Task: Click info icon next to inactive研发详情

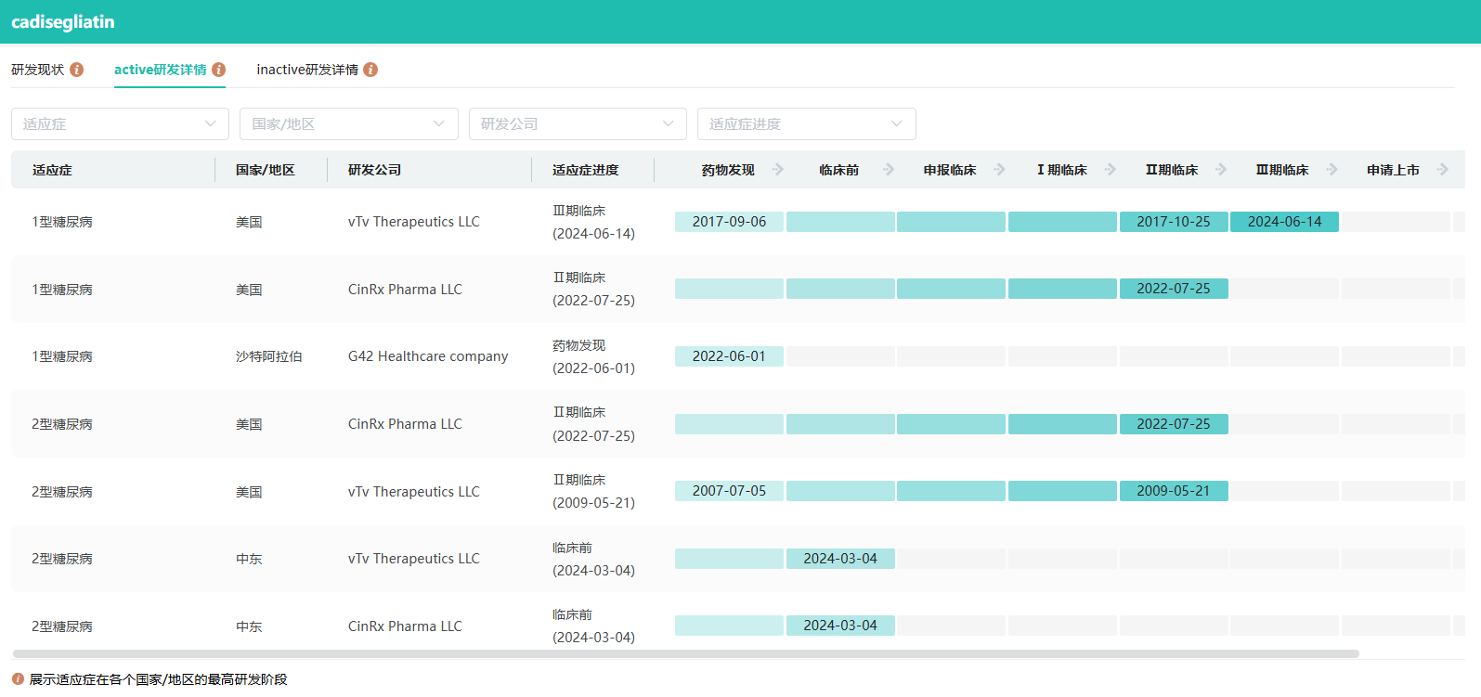Action: tap(370, 70)
